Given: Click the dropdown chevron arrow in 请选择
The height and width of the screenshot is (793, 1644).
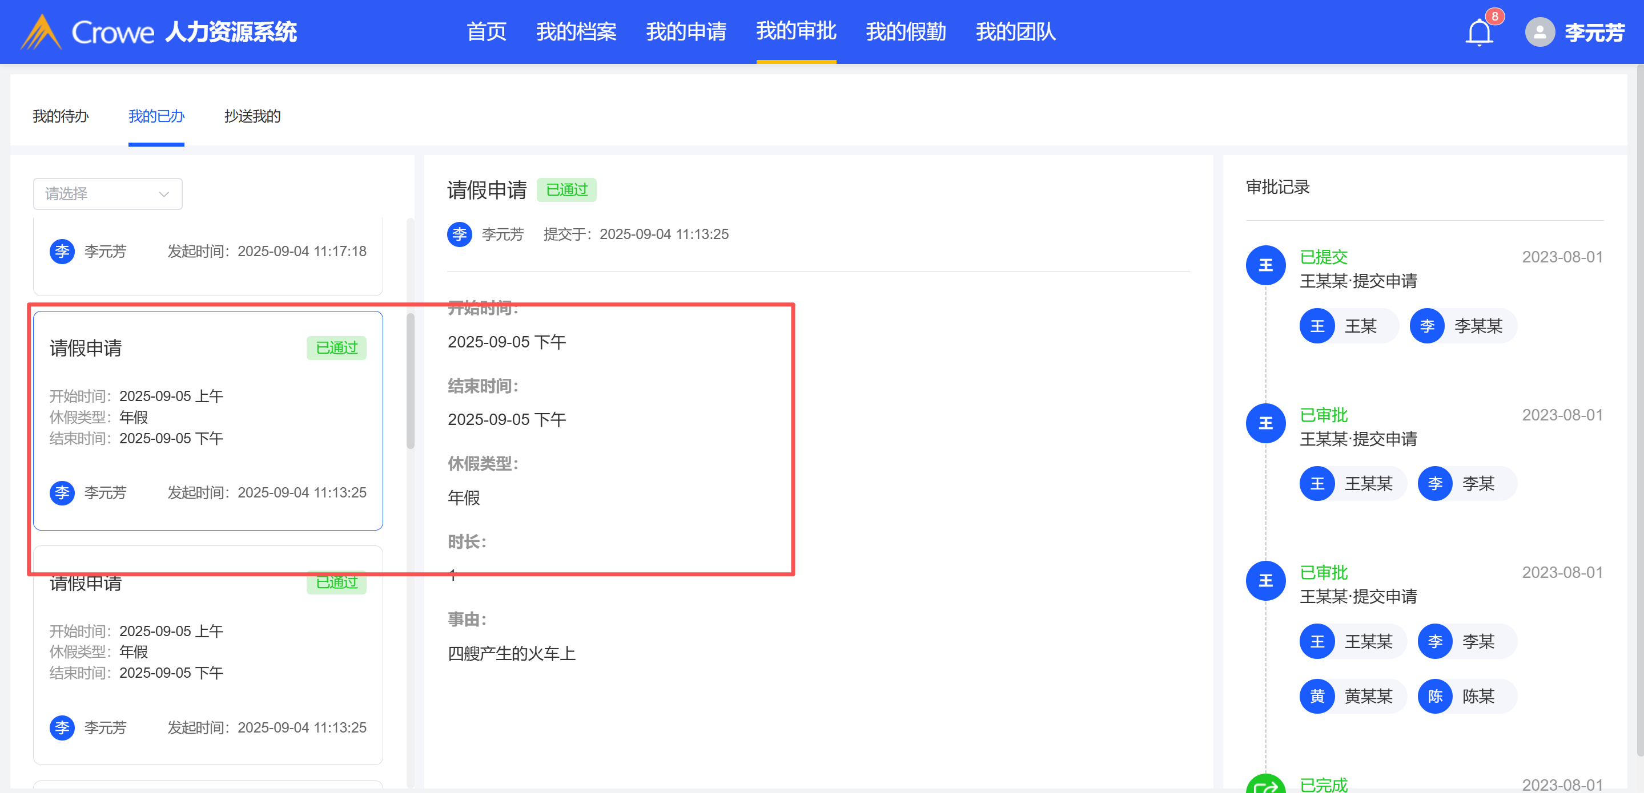Looking at the screenshot, I should (164, 194).
